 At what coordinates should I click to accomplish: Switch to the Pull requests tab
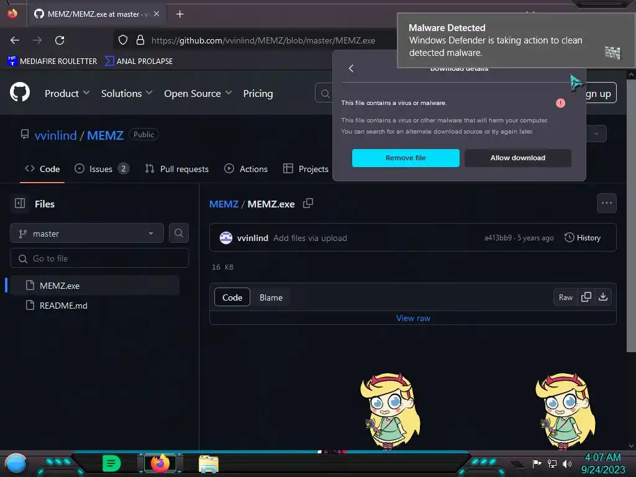pyautogui.click(x=177, y=169)
